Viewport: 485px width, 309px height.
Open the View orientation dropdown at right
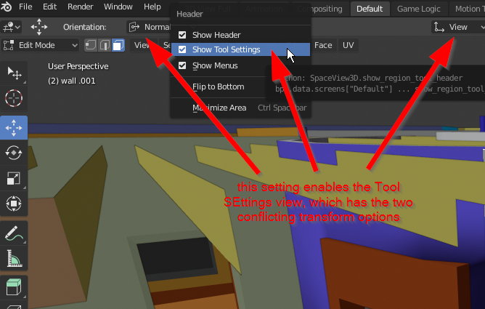(x=458, y=27)
